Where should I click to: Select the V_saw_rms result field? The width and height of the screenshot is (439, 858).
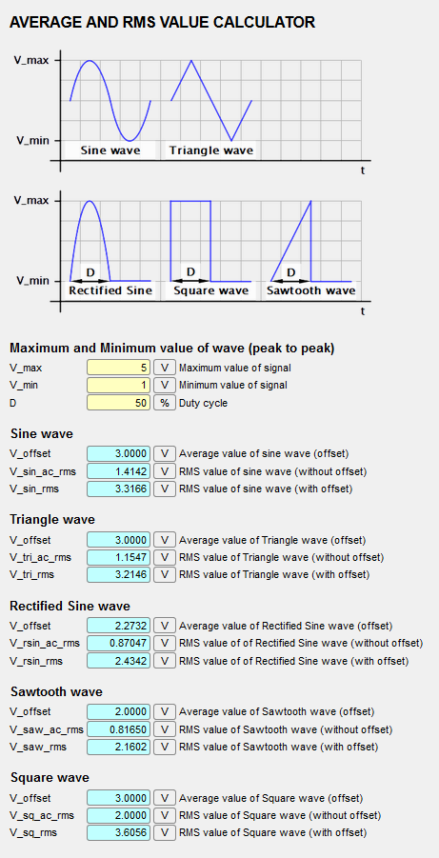click(118, 747)
